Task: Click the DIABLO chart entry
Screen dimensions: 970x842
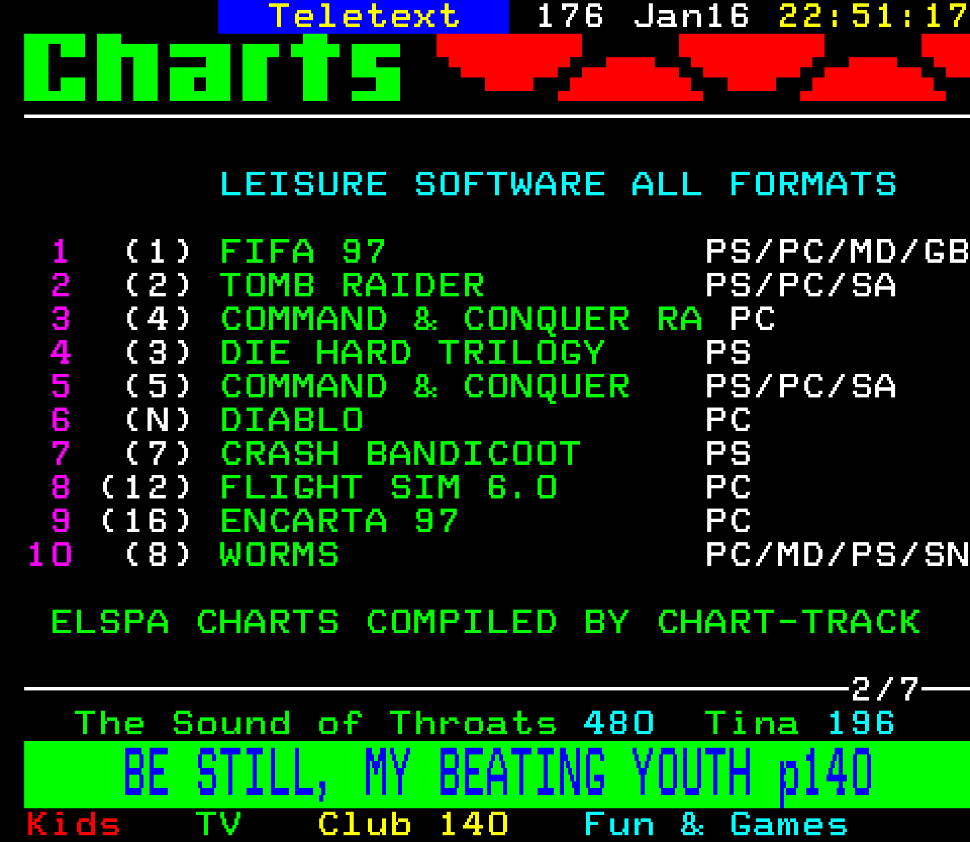Action: [x=292, y=420]
